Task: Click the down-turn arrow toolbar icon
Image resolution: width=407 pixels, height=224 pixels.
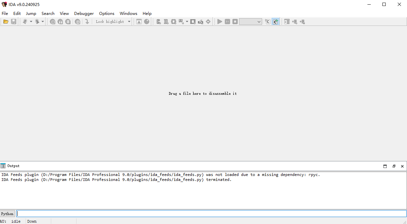Action: point(87,22)
